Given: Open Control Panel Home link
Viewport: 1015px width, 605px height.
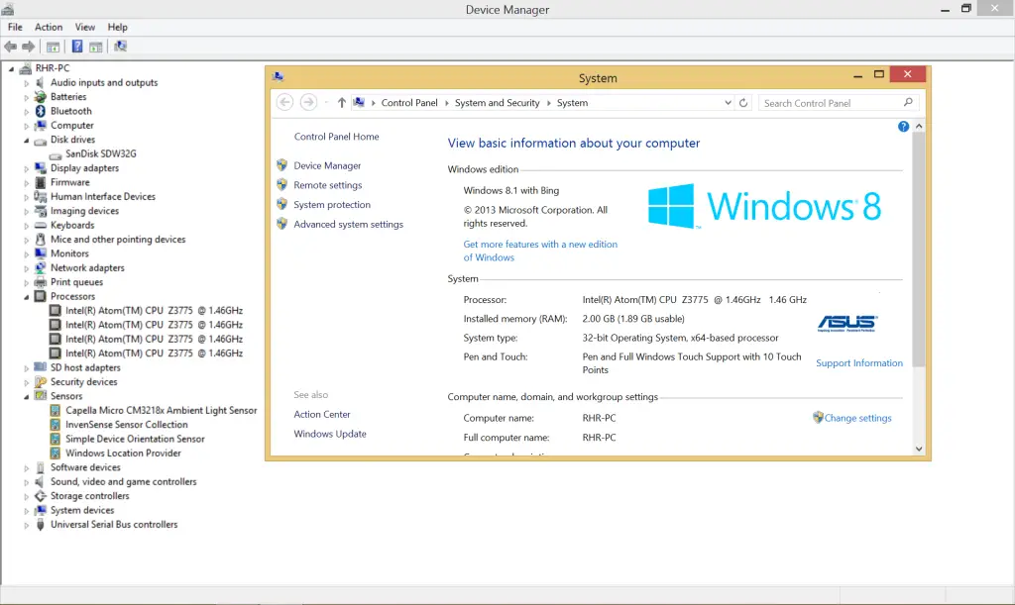Looking at the screenshot, I should click(337, 137).
